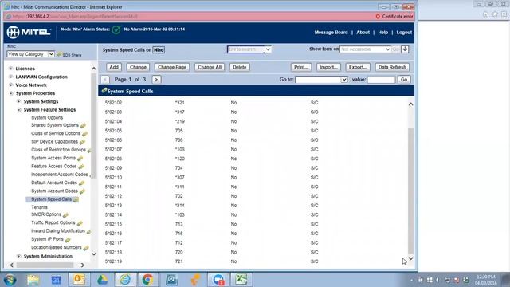
Task: Click the Change button
Action: [138, 67]
